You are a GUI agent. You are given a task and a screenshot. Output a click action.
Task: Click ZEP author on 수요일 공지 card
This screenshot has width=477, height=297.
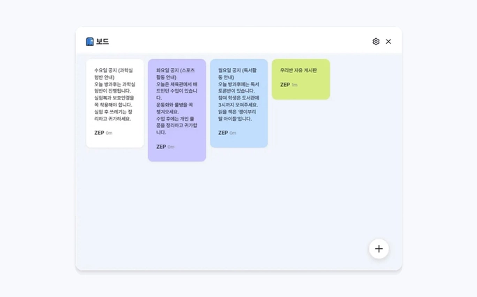99,133
